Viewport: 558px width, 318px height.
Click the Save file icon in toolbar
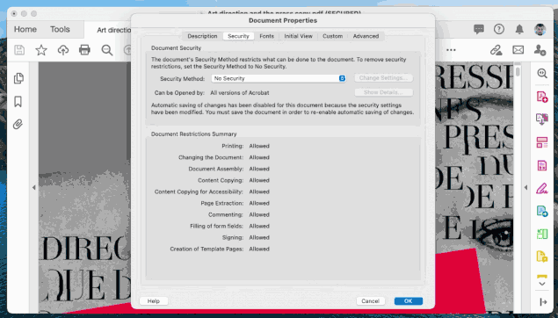pos(19,50)
